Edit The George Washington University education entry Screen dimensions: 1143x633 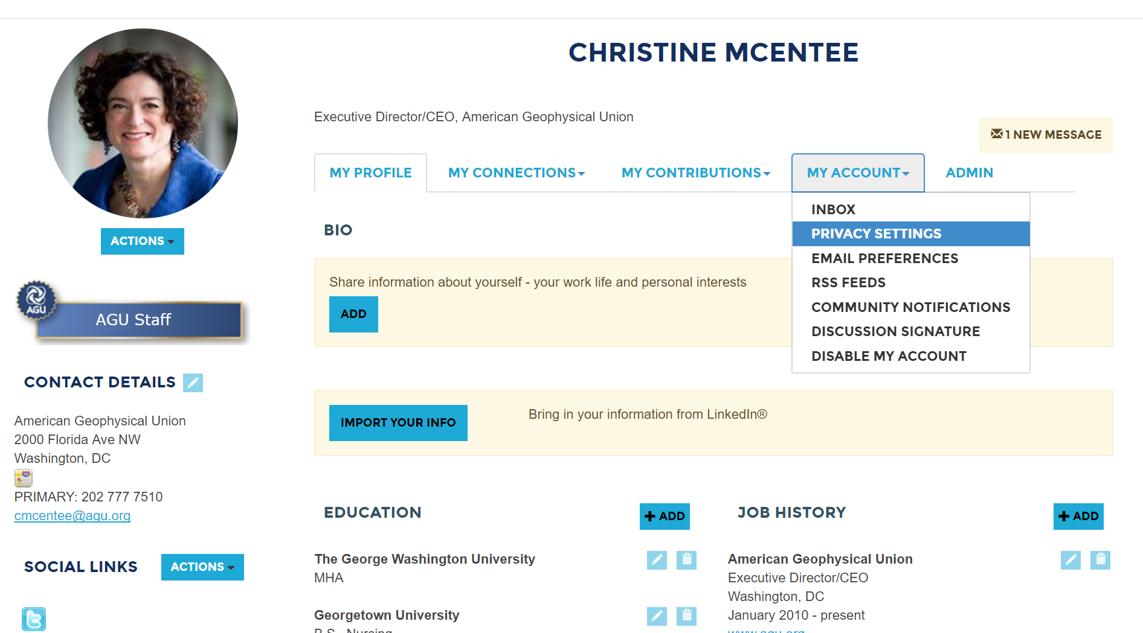click(x=657, y=560)
